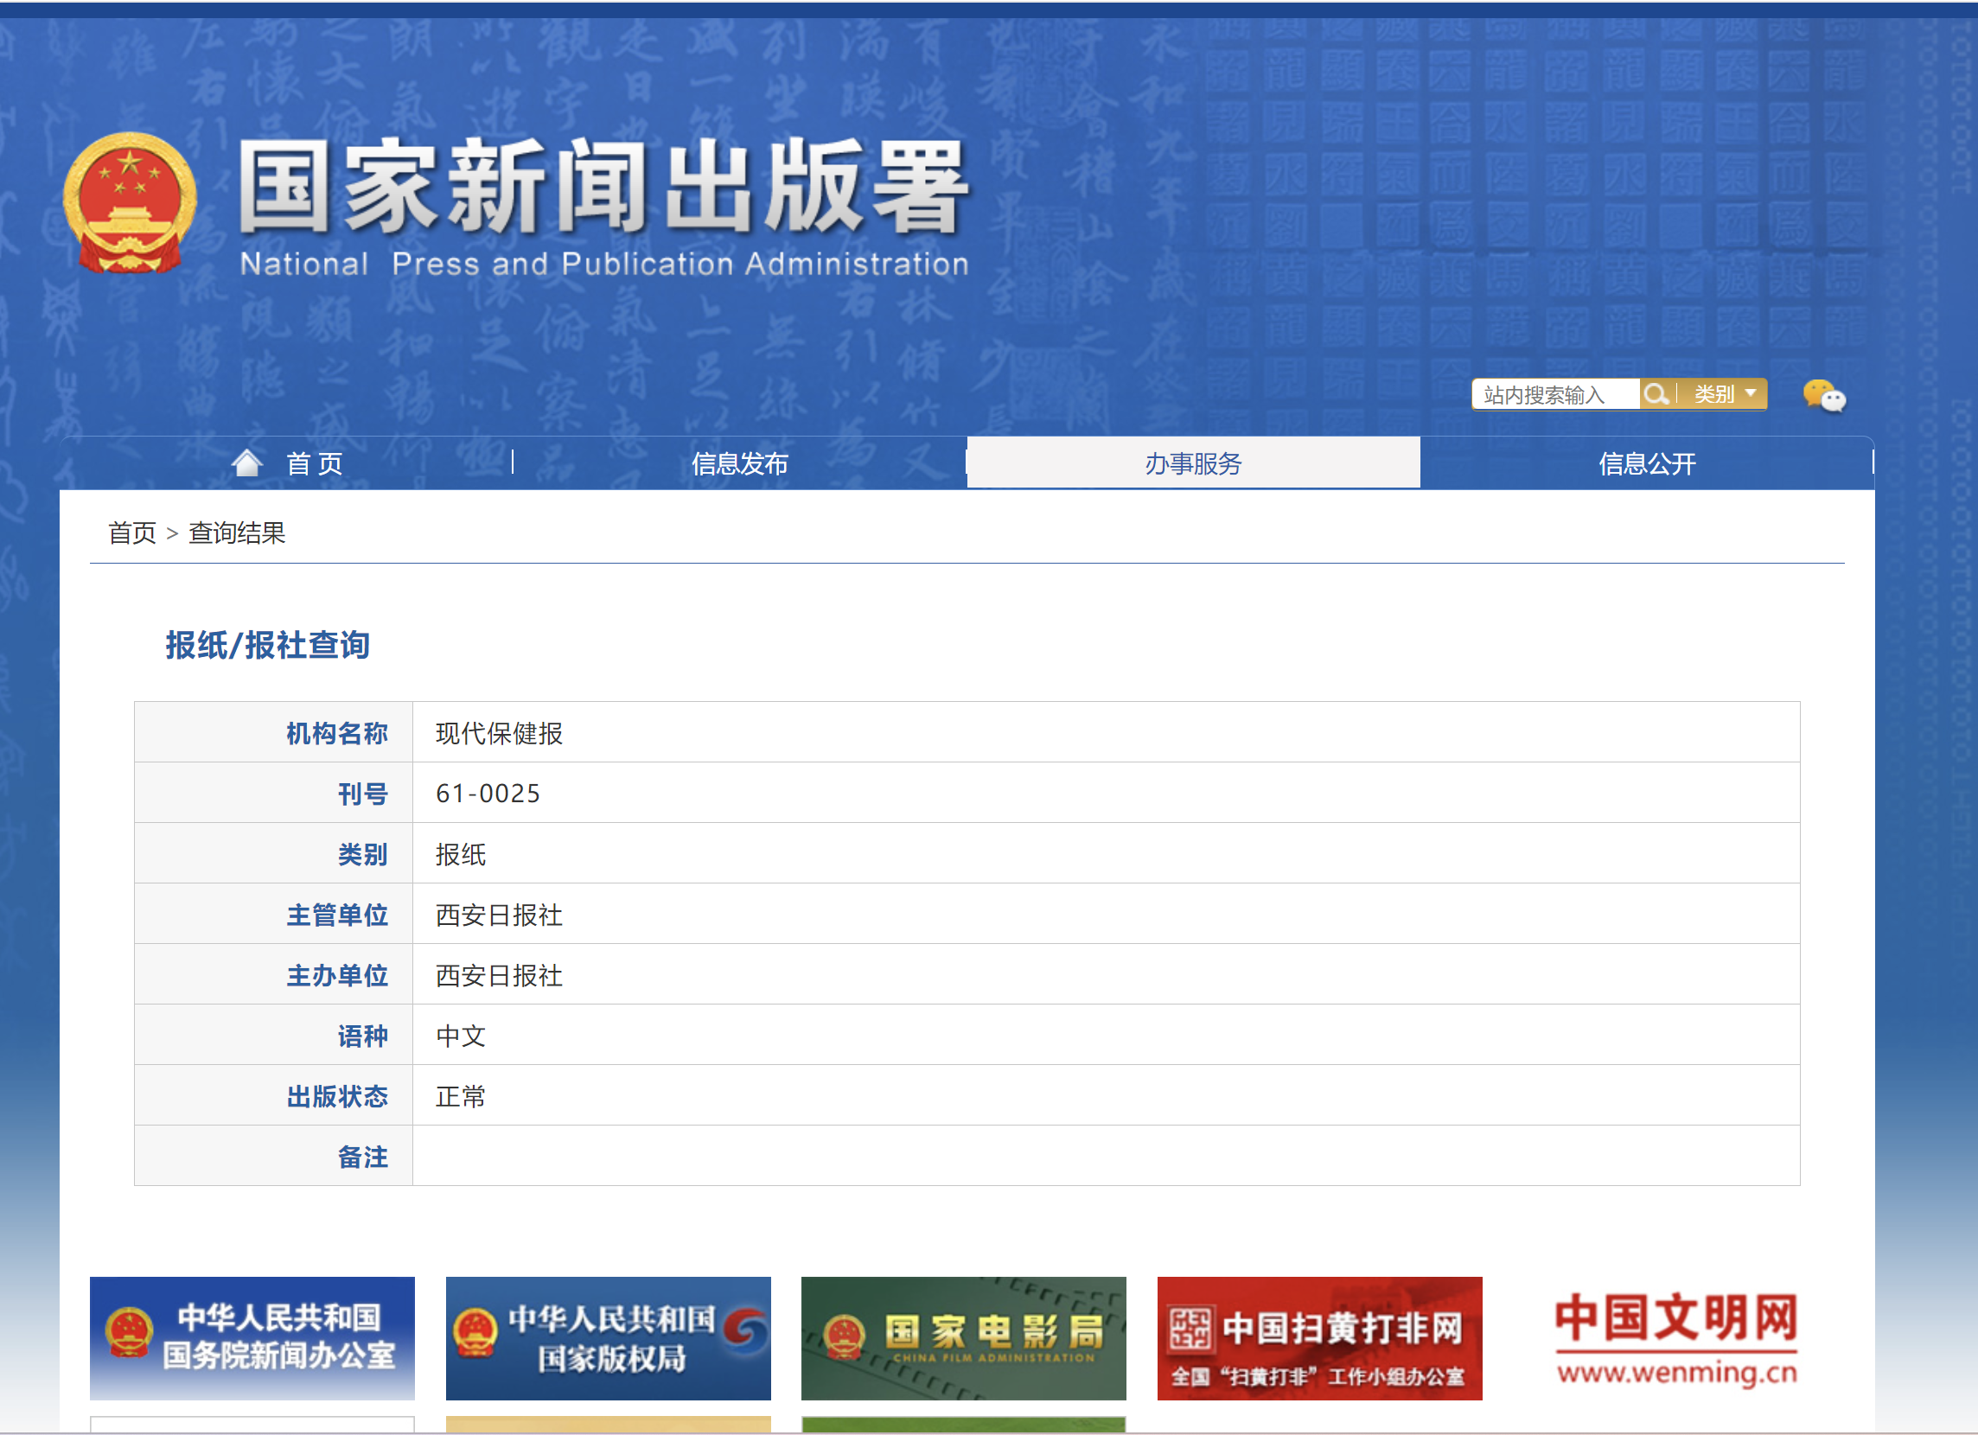The height and width of the screenshot is (1435, 1978).
Task: Open 中国文明网 wenming.cn banner
Action: coord(1675,1337)
